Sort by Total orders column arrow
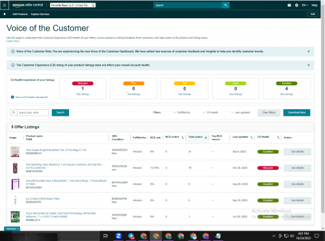Image resolution: width=325 pixels, height=241 pixels. pos(206,137)
